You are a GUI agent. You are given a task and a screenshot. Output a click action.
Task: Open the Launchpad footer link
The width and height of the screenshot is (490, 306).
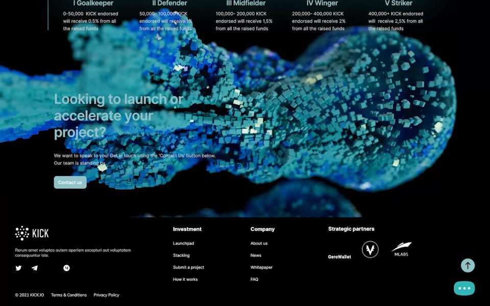183,243
